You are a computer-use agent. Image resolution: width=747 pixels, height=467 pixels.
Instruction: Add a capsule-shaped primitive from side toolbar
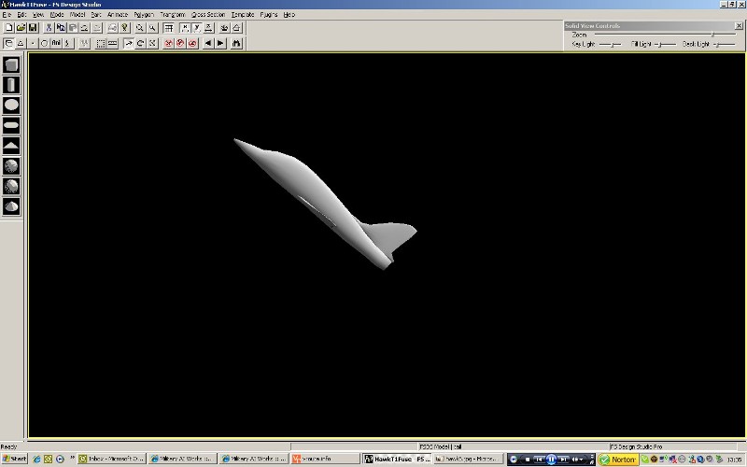coord(11,125)
